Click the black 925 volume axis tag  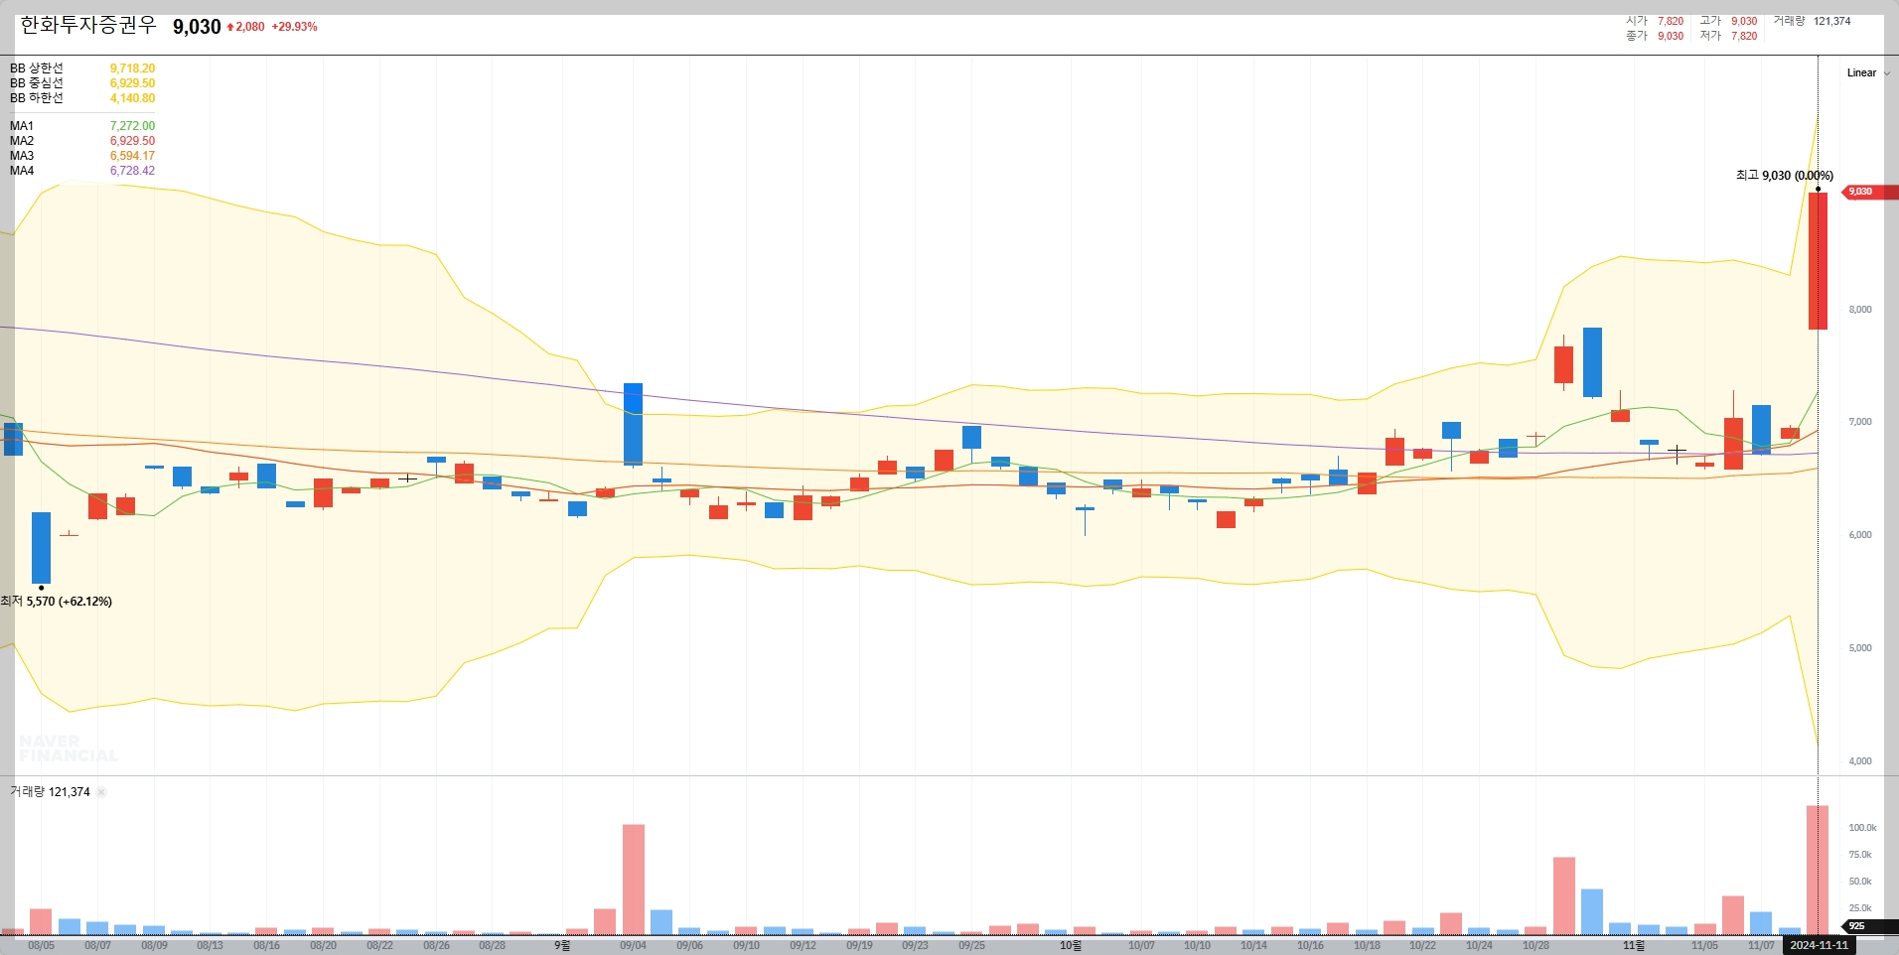tap(1870, 926)
